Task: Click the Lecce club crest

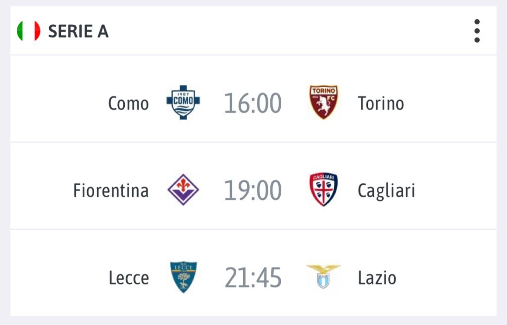Action: click(x=183, y=277)
